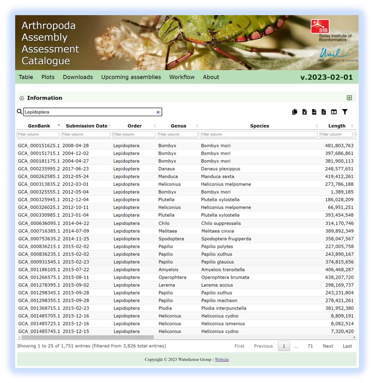Open the Plots tab
Image resolution: width=374 pixels, height=383 pixels.
pos(48,77)
